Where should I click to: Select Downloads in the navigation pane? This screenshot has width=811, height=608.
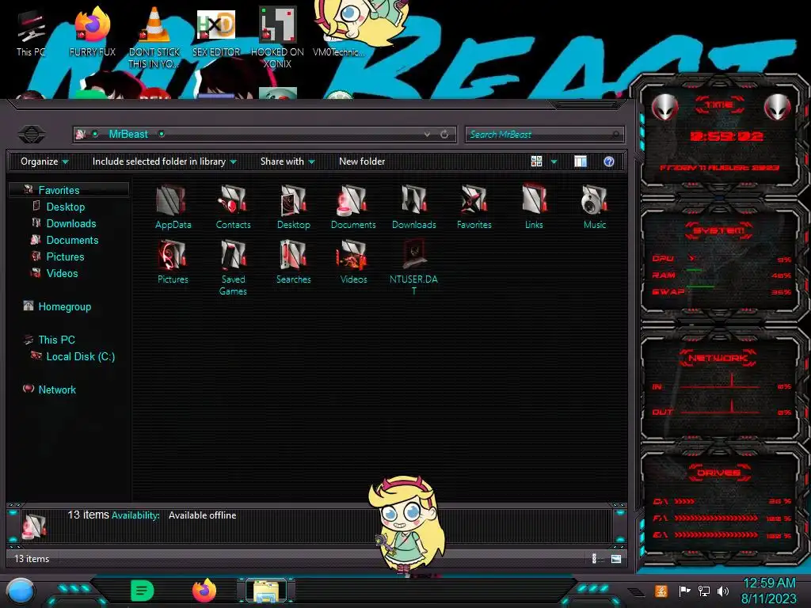pos(71,223)
